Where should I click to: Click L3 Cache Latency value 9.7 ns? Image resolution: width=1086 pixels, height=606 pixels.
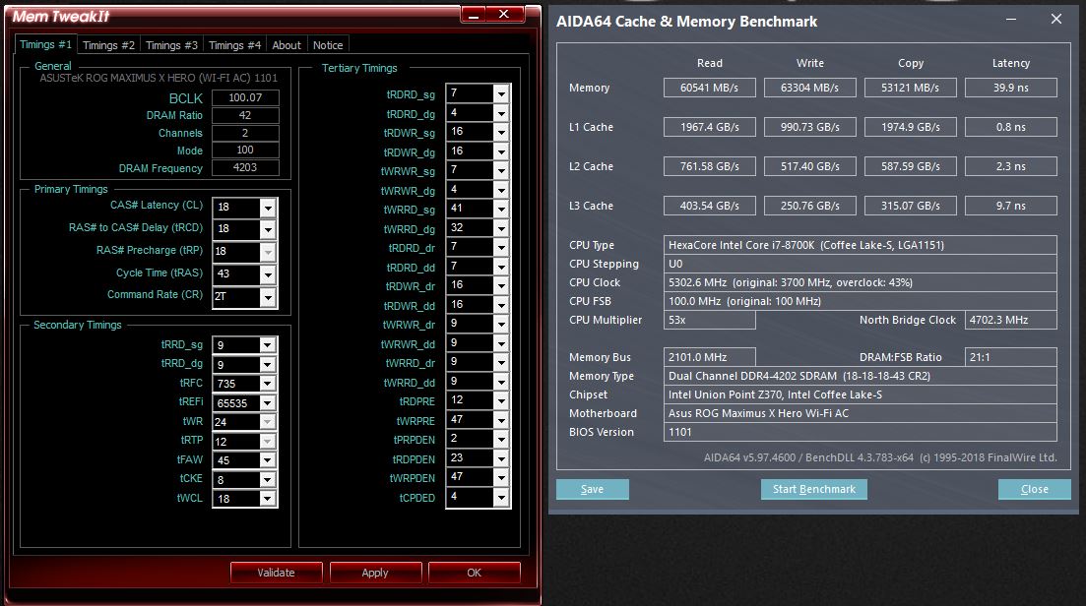click(1010, 206)
